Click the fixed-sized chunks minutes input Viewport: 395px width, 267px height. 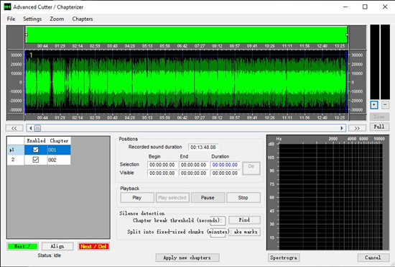pyautogui.click(x=218, y=232)
